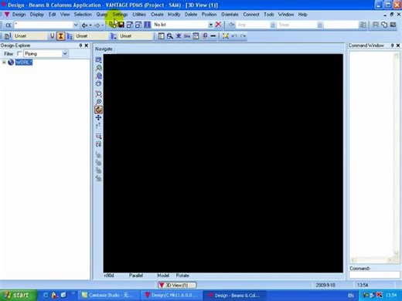
Task: Open the Connect menu
Action: [x=251, y=15]
